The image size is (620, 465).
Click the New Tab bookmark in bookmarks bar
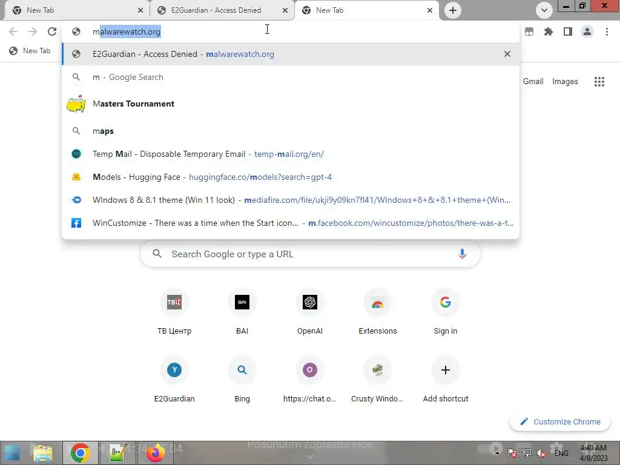click(30, 51)
